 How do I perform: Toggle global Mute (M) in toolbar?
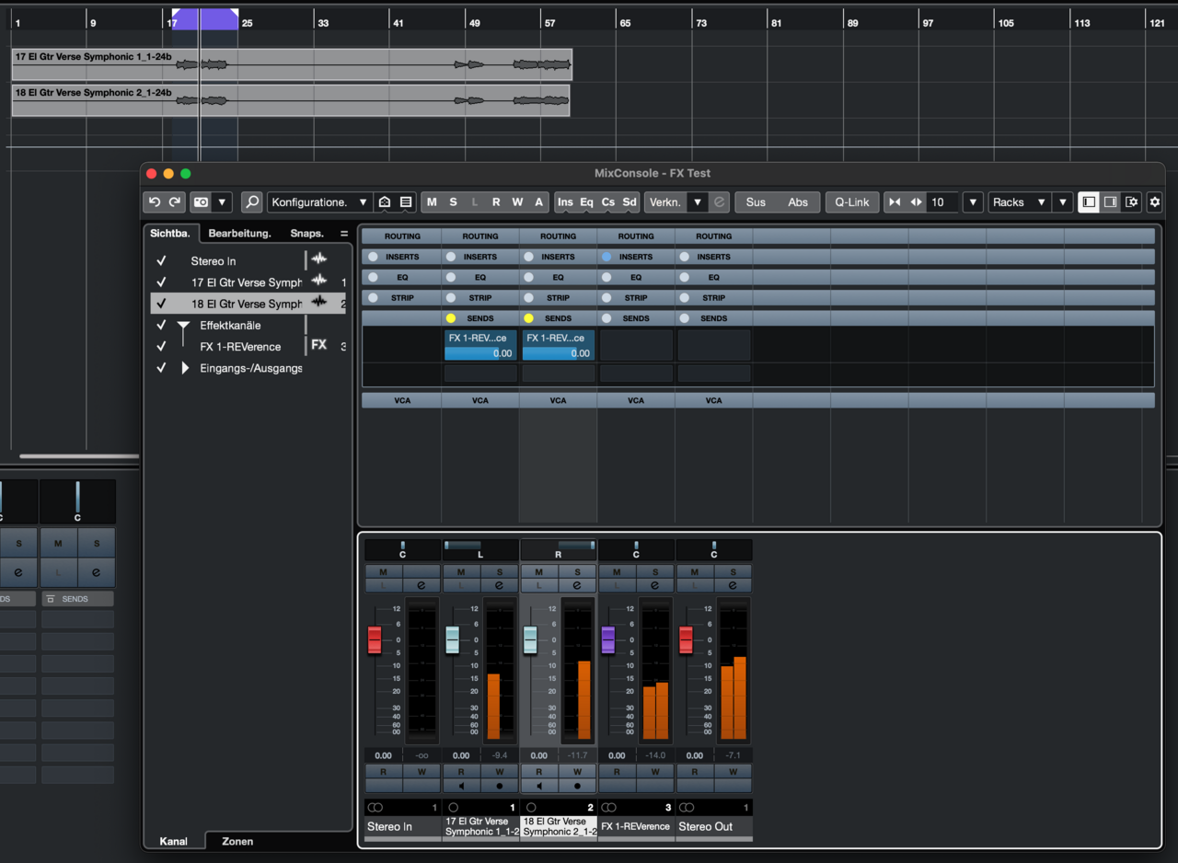(x=432, y=202)
